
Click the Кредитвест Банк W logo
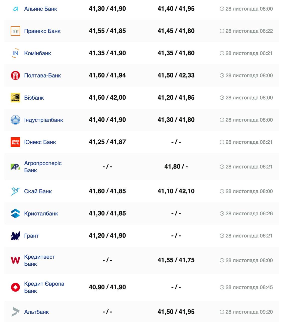(x=15, y=260)
